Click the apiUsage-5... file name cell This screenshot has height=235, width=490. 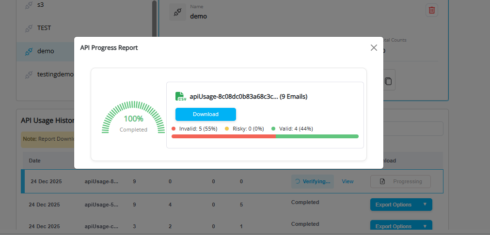(x=102, y=205)
